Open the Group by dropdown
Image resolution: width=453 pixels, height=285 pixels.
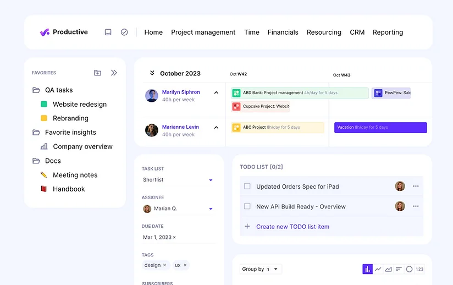tap(261, 269)
